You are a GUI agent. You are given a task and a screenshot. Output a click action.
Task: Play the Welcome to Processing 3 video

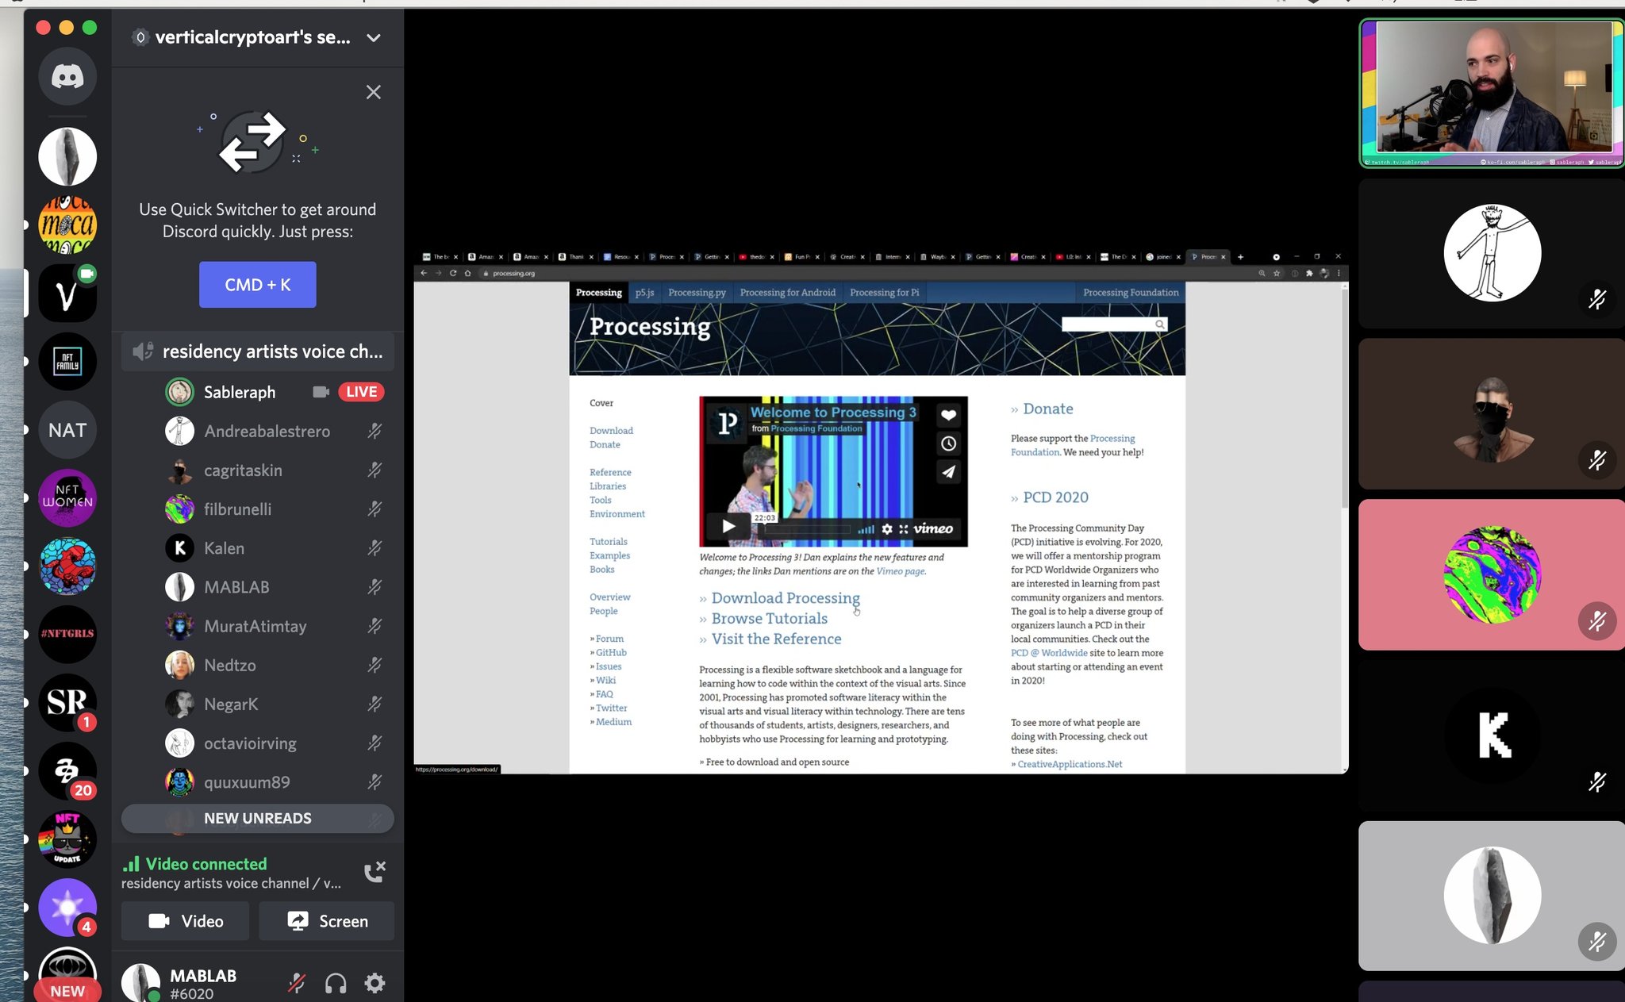(x=728, y=526)
